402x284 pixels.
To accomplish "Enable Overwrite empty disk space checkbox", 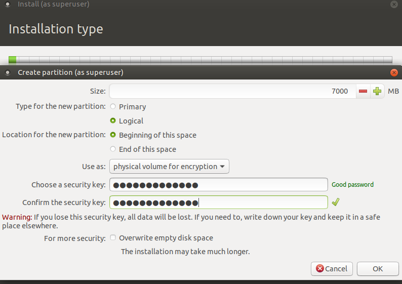I will [113, 237].
